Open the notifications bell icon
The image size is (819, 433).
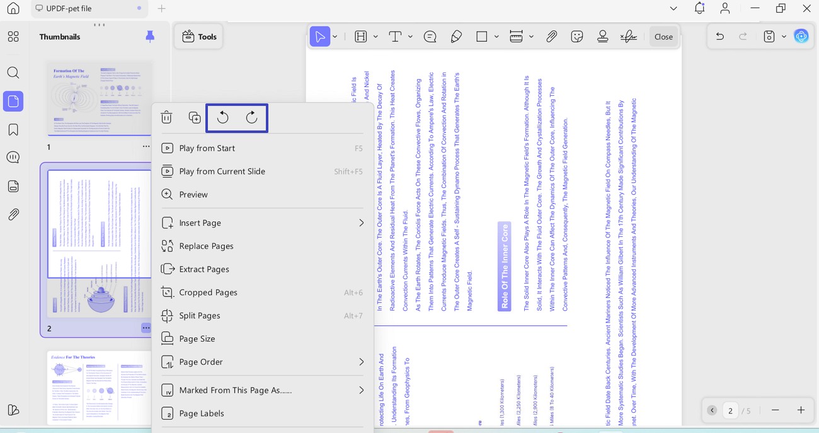pos(699,8)
